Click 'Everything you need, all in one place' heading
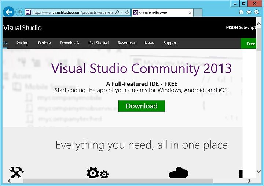 142,145
